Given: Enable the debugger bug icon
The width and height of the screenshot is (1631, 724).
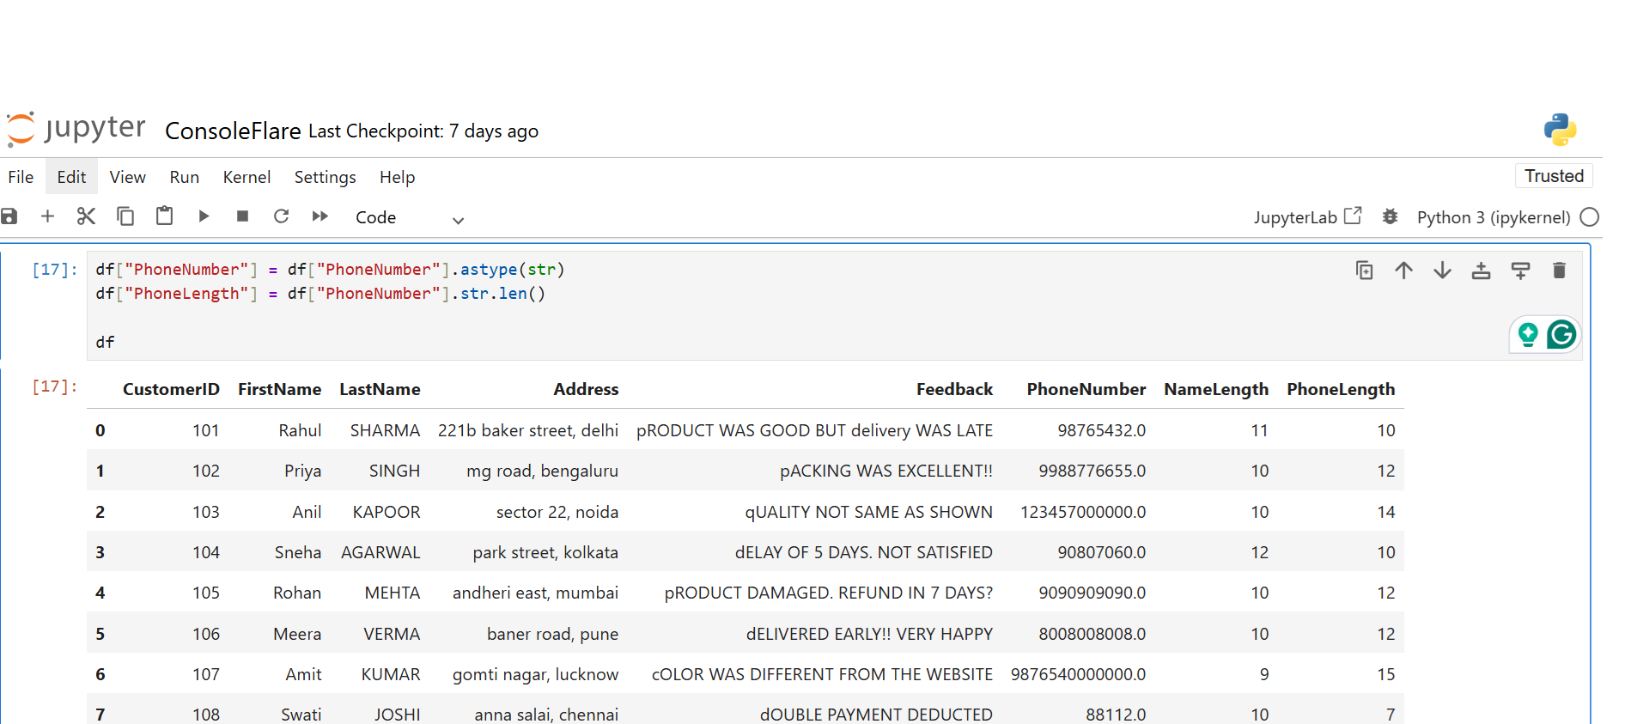Looking at the screenshot, I should click(x=1390, y=217).
